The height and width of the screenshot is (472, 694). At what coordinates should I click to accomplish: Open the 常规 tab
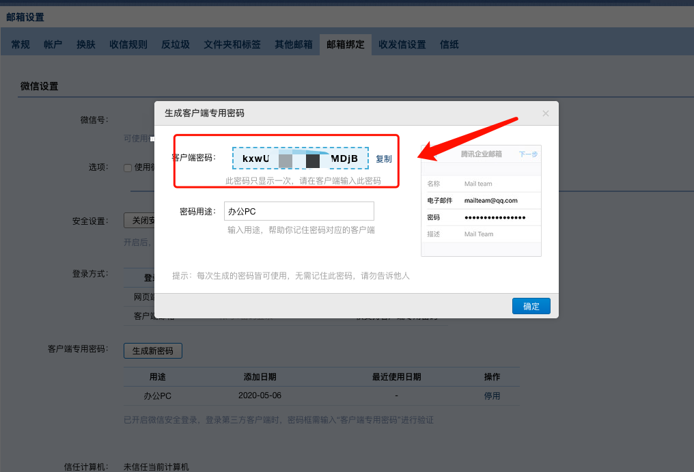20,44
